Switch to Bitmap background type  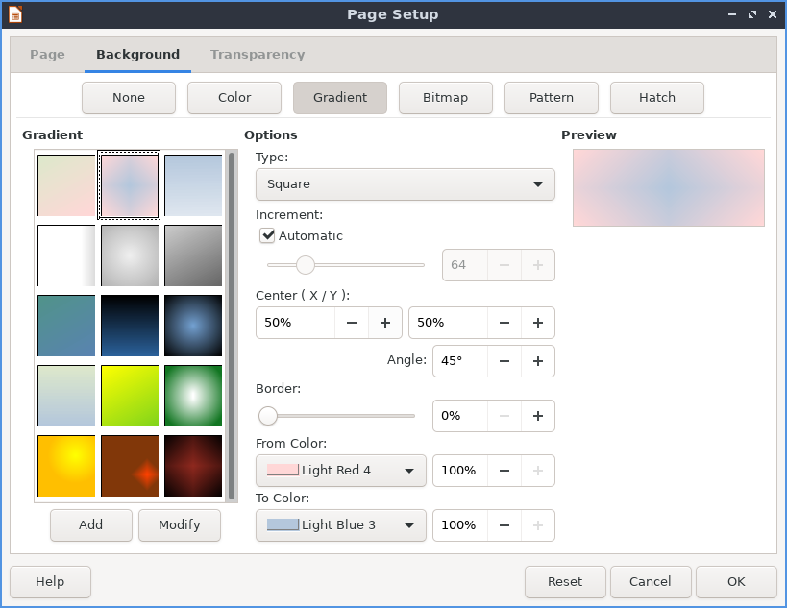point(446,97)
